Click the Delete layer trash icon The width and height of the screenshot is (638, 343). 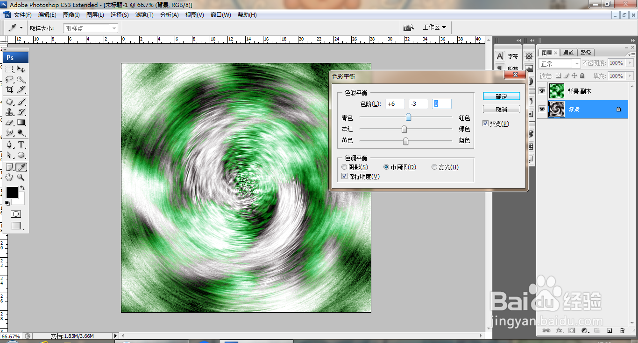(x=622, y=330)
